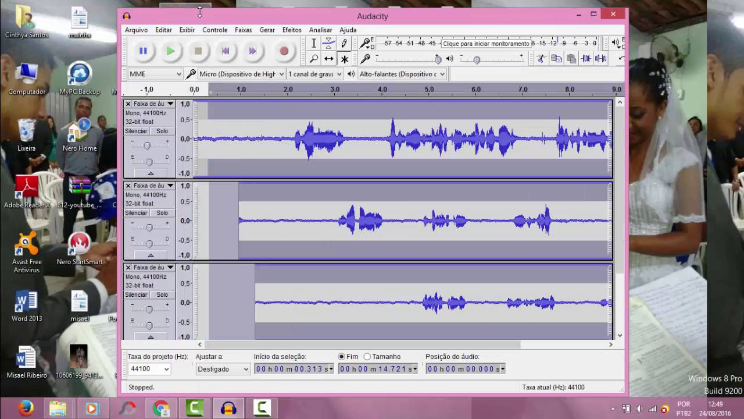744x419 pixels.
Task: Open the Ajuda menu
Action: pos(348,30)
